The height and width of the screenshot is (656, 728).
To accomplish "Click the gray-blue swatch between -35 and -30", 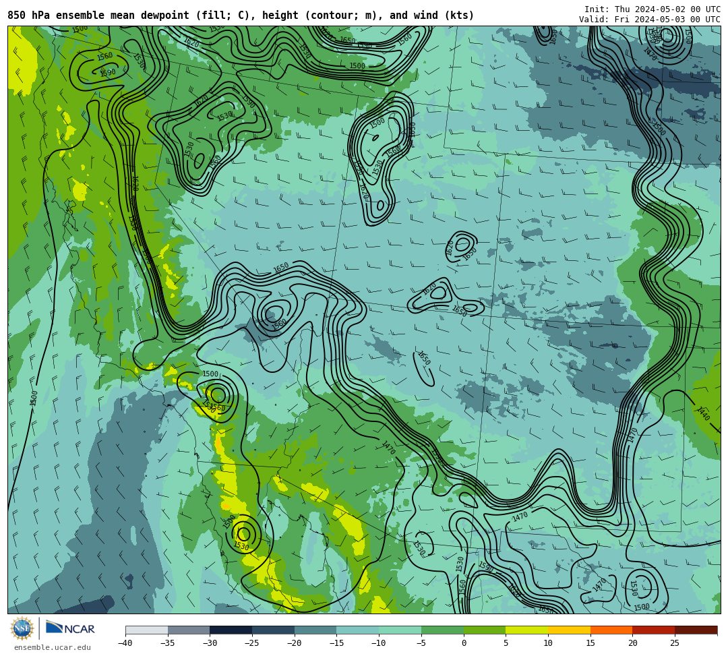I will 189,630.
